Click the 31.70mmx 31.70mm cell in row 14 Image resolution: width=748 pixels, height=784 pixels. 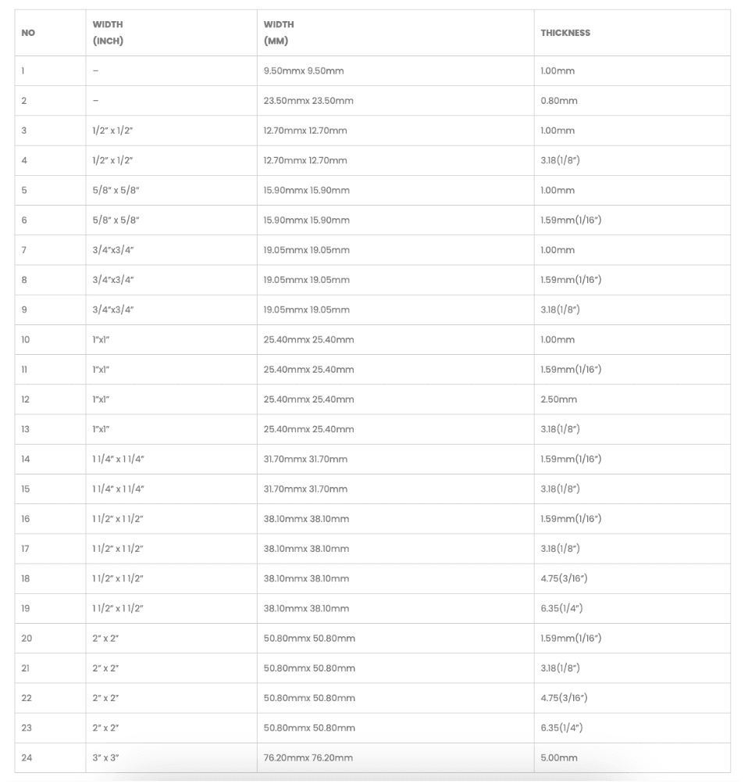click(x=306, y=459)
